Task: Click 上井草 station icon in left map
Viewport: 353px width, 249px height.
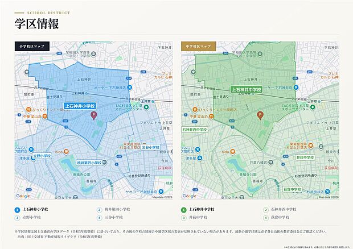Action: (153, 102)
